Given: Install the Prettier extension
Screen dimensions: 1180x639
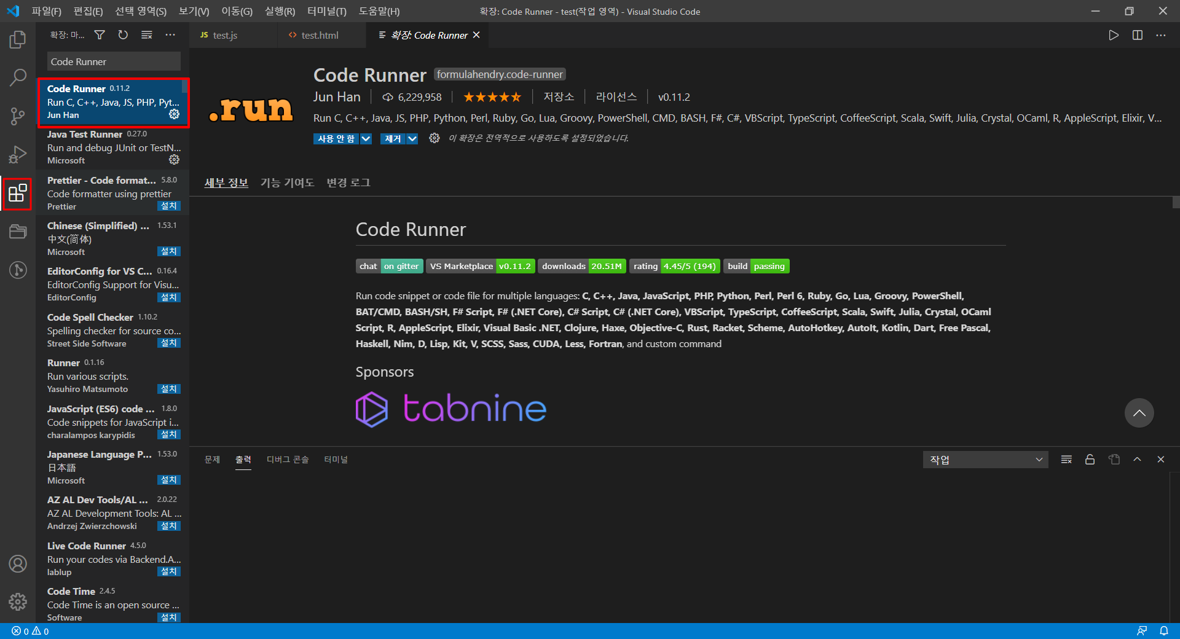Looking at the screenshot, I should click(168, 206).
